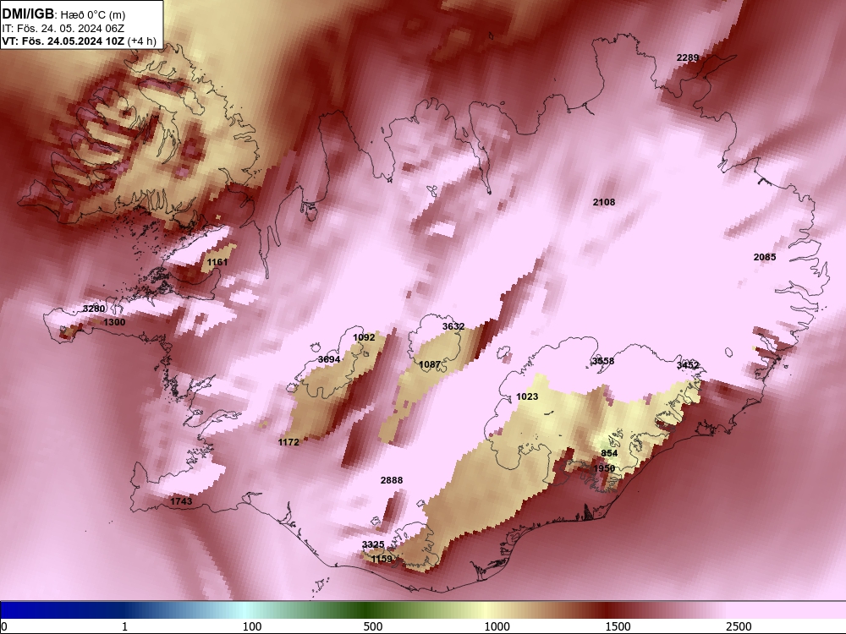Click the 1023 glacier value

527,396
